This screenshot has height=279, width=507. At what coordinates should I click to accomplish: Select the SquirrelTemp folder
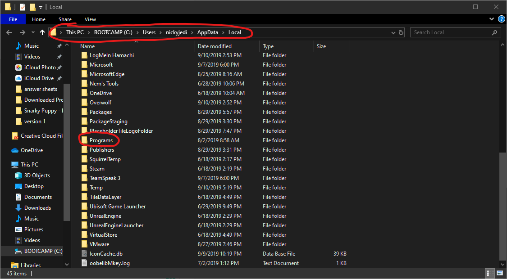point(105,159)
